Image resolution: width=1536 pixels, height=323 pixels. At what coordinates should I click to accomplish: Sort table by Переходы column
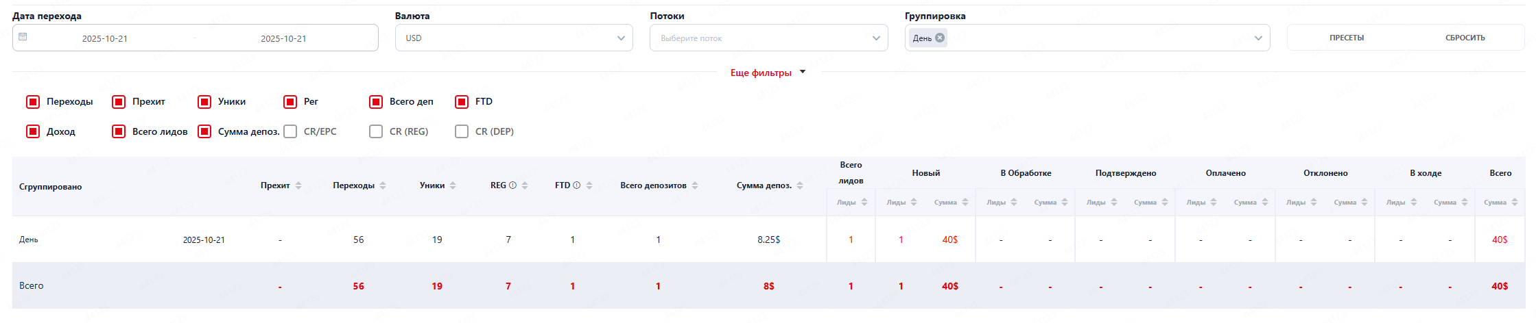(x=383, y=185)
